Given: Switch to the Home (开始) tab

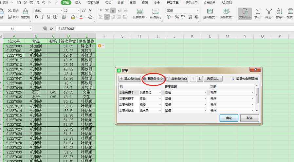Looking at the screenshot, I should (x=66, y=3).
